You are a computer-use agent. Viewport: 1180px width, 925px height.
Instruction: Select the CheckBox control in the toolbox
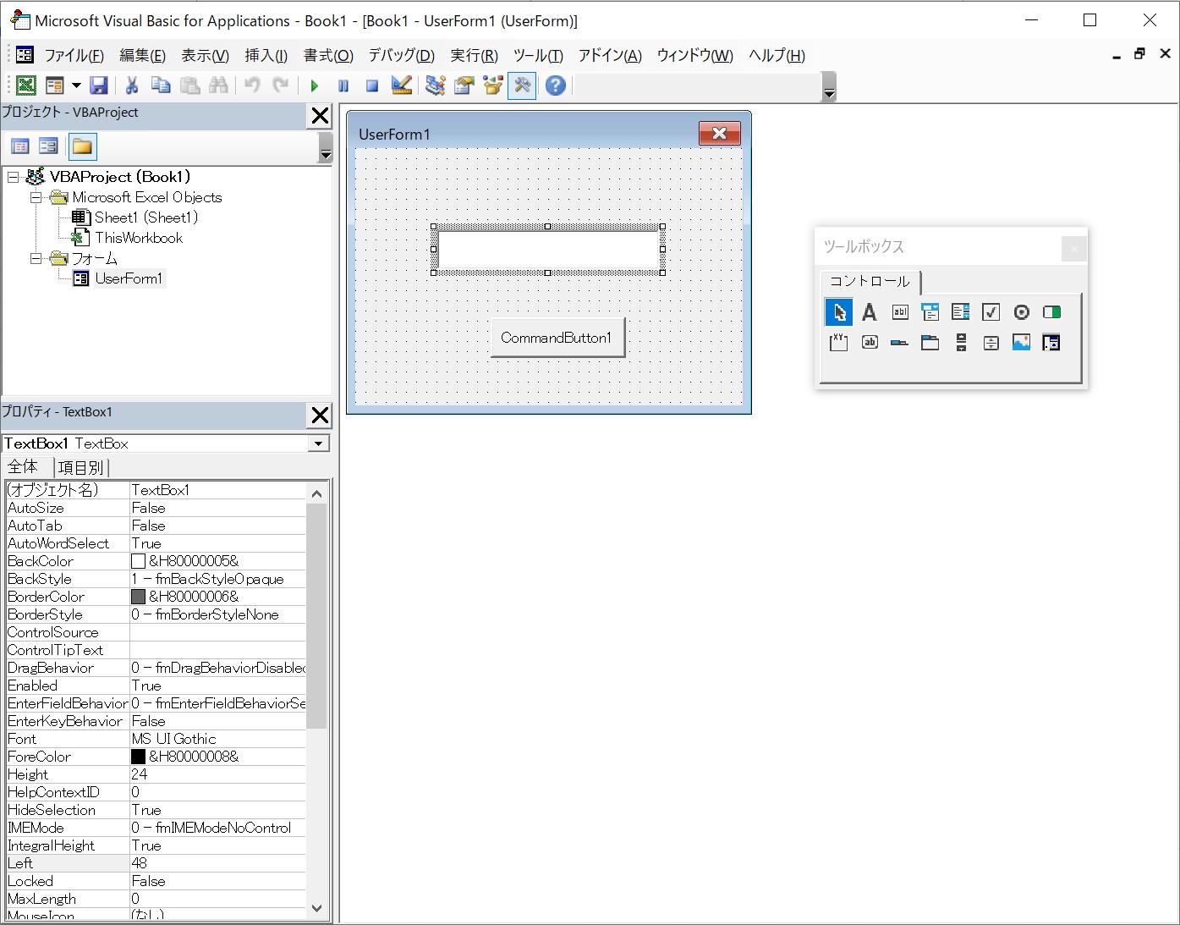(x=991, y=311)
